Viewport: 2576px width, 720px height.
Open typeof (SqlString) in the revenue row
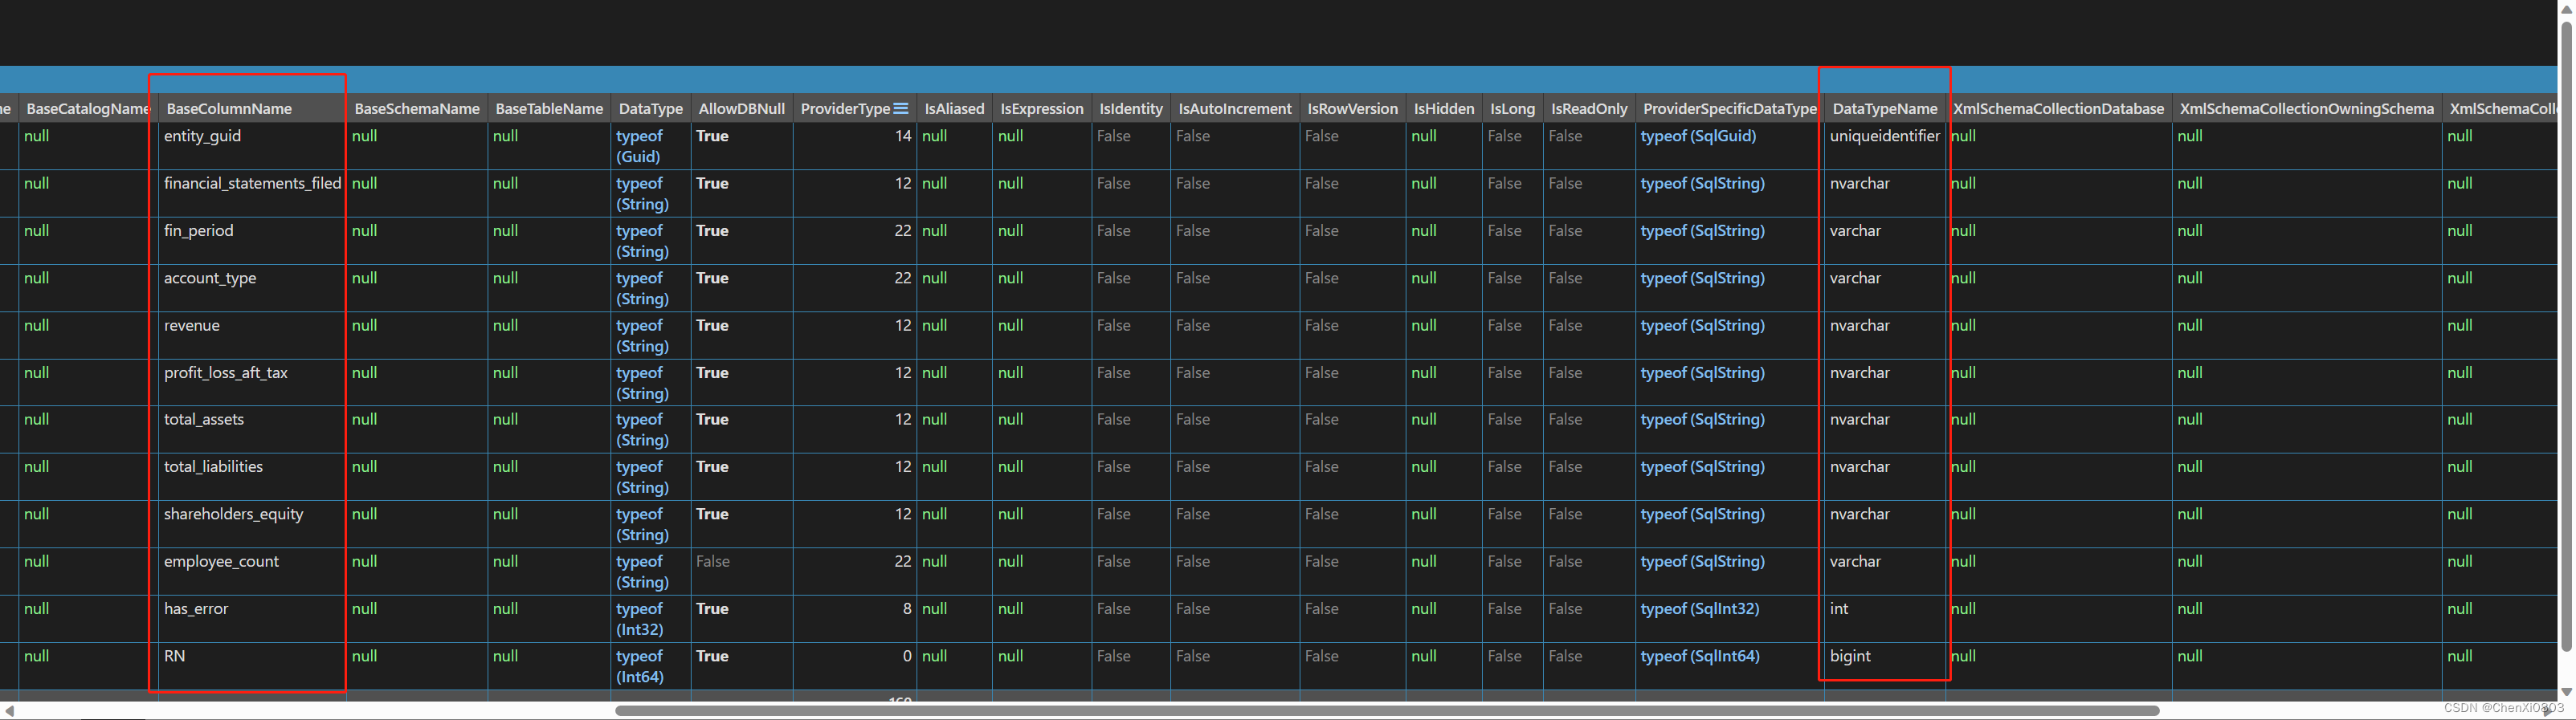[x=1702, y=326]
